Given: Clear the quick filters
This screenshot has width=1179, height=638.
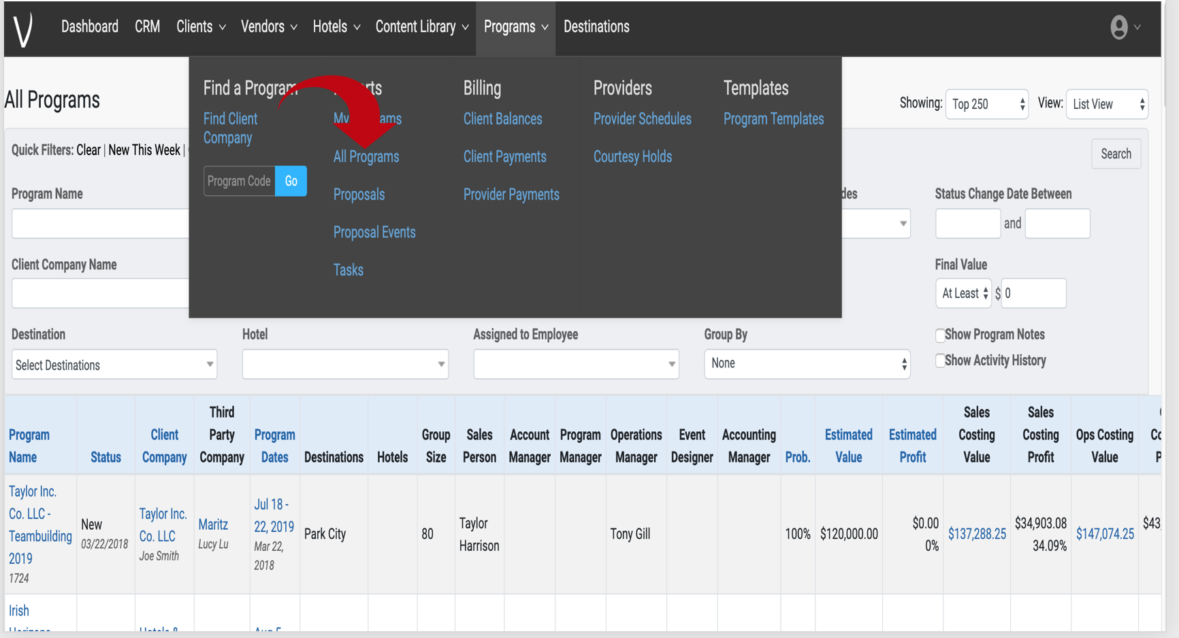Looking at the screenshot, I should pos(88,150).
